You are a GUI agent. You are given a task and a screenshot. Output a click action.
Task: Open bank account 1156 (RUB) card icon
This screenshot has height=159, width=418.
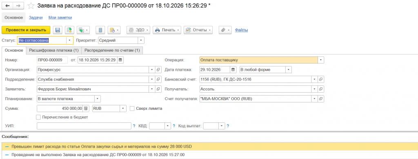[x=321, y=79]
